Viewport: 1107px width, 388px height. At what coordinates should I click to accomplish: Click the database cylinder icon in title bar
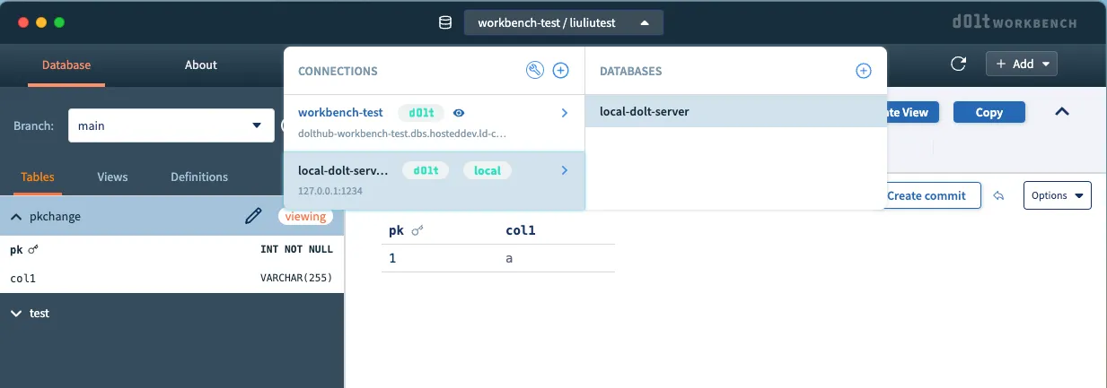coord(445,22)
